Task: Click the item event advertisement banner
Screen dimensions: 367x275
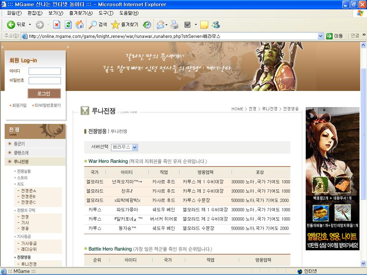Action: coord(332,179)
